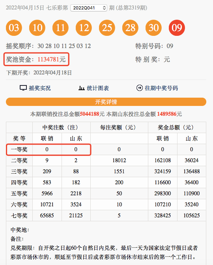
Task: Click the 二等奖 row label
Action: click(19, 160)
